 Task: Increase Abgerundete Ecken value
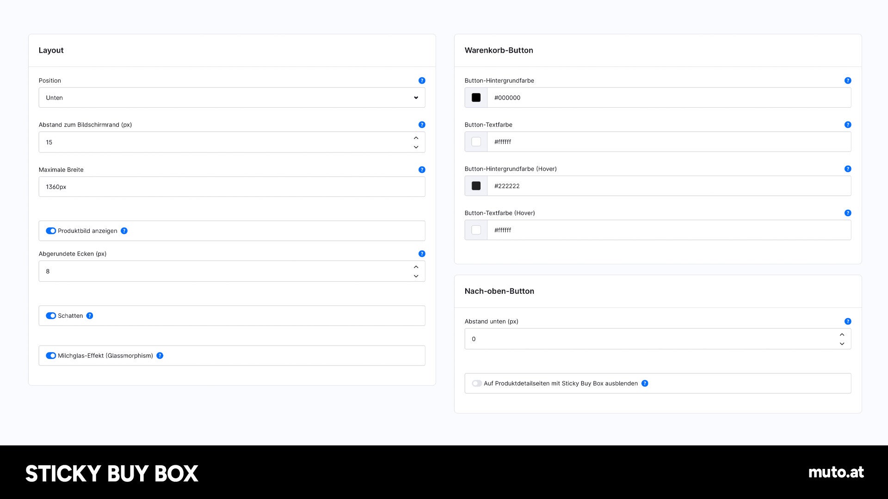pos(416,267)
